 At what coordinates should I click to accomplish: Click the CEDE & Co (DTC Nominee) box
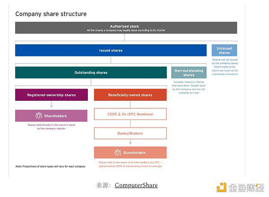[130, 114]
